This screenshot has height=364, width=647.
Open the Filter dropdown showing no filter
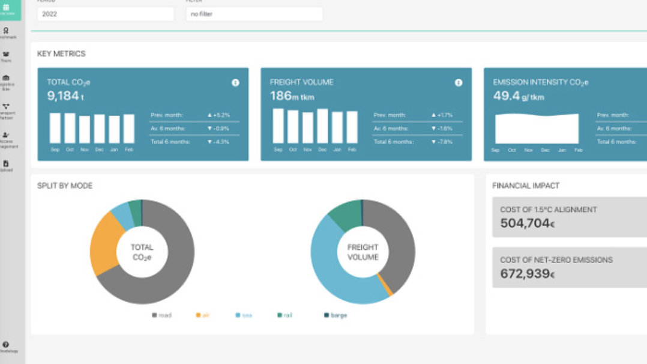pyautogui.click(x=255, y=13)
